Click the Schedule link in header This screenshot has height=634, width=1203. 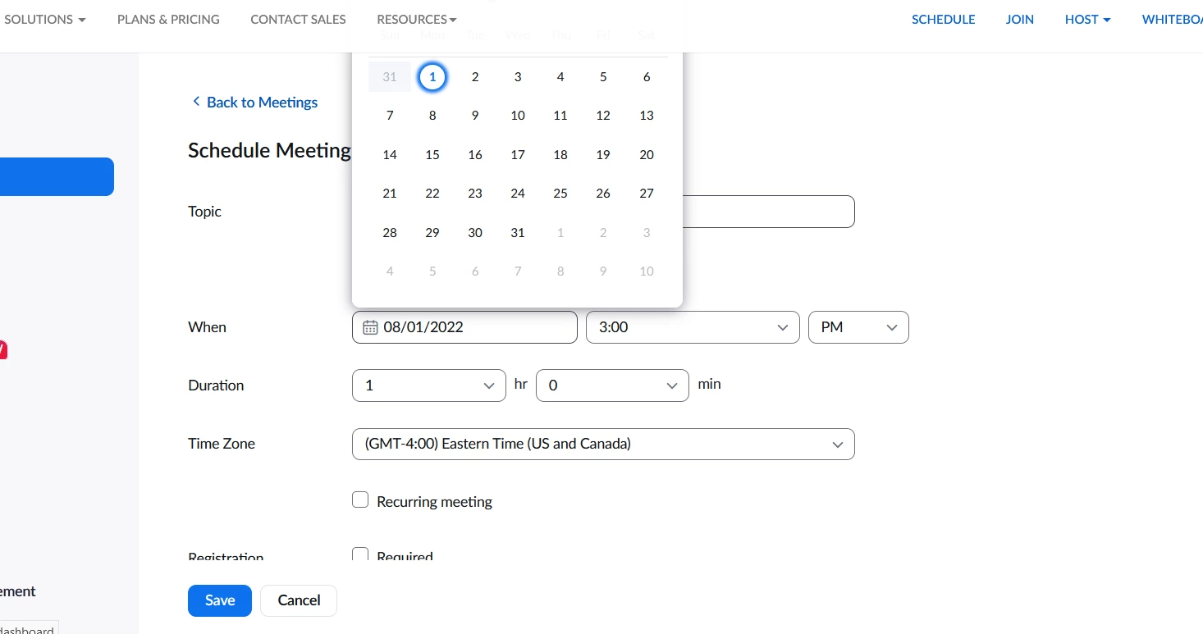944,19
